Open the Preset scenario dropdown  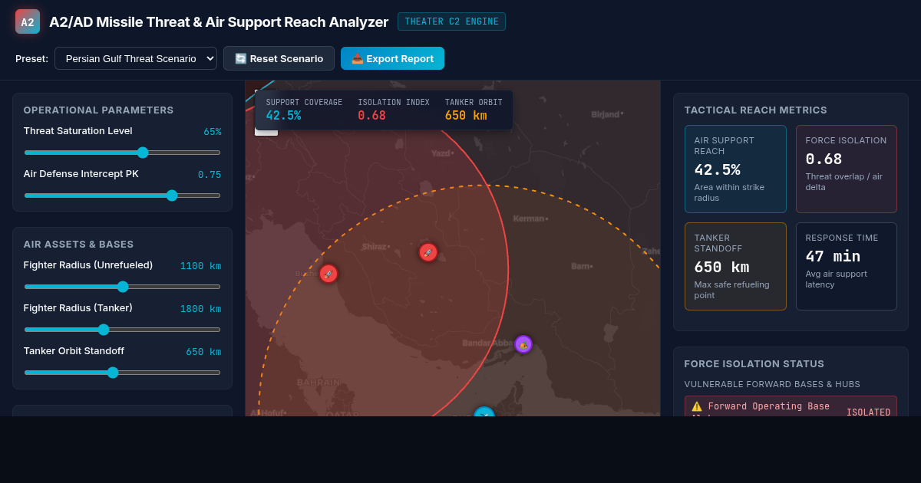click(x=136, y=58)
